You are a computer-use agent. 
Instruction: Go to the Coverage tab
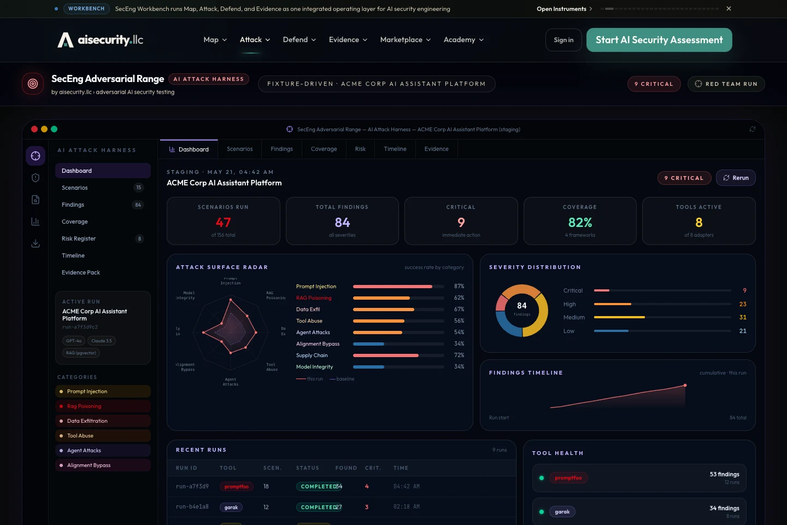tap(324, 149)
